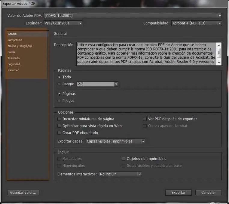Expand the Rango page range dropdown arrow
Image resolution: width=229 pixels, height=204 pixels.
(x=116, y=84)
